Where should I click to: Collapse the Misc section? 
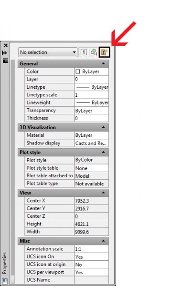[103, 241]
